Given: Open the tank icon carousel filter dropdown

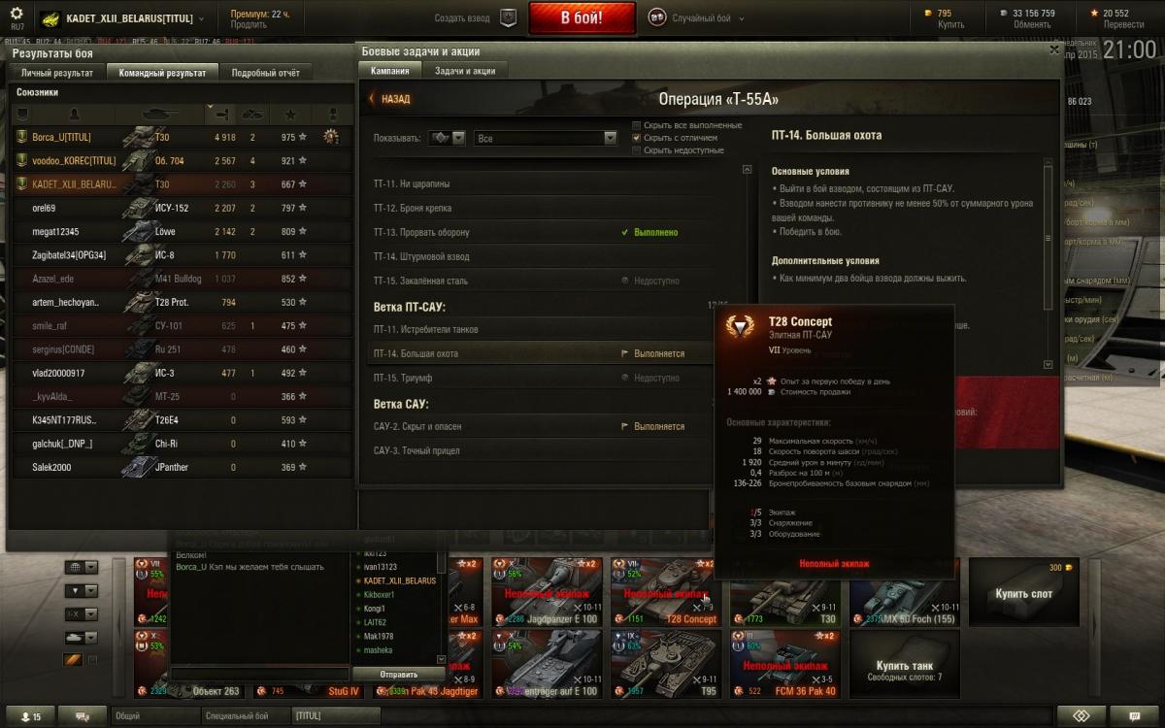Looking at the screenshot, I should [x=82, y=638].
